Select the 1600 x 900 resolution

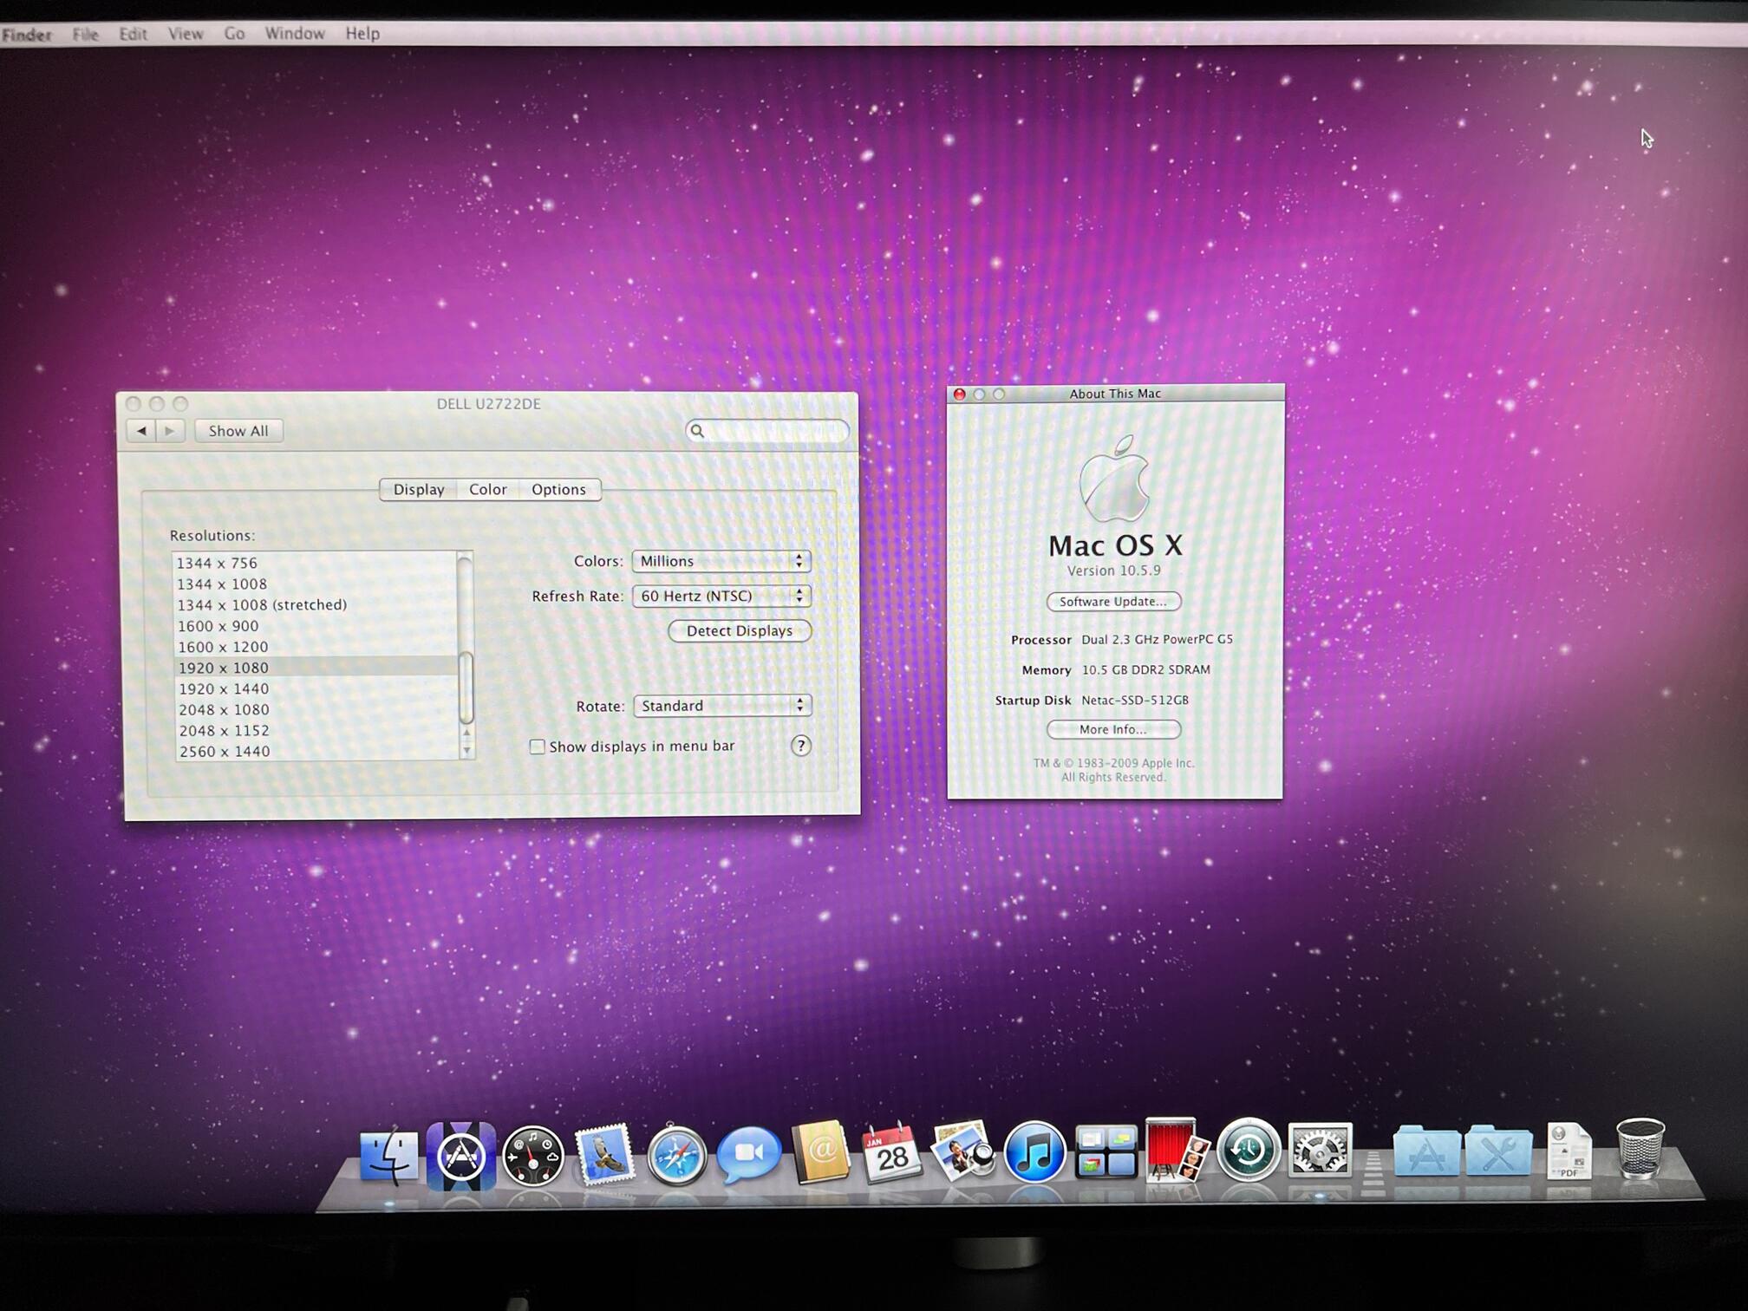(x=315, y=625)
